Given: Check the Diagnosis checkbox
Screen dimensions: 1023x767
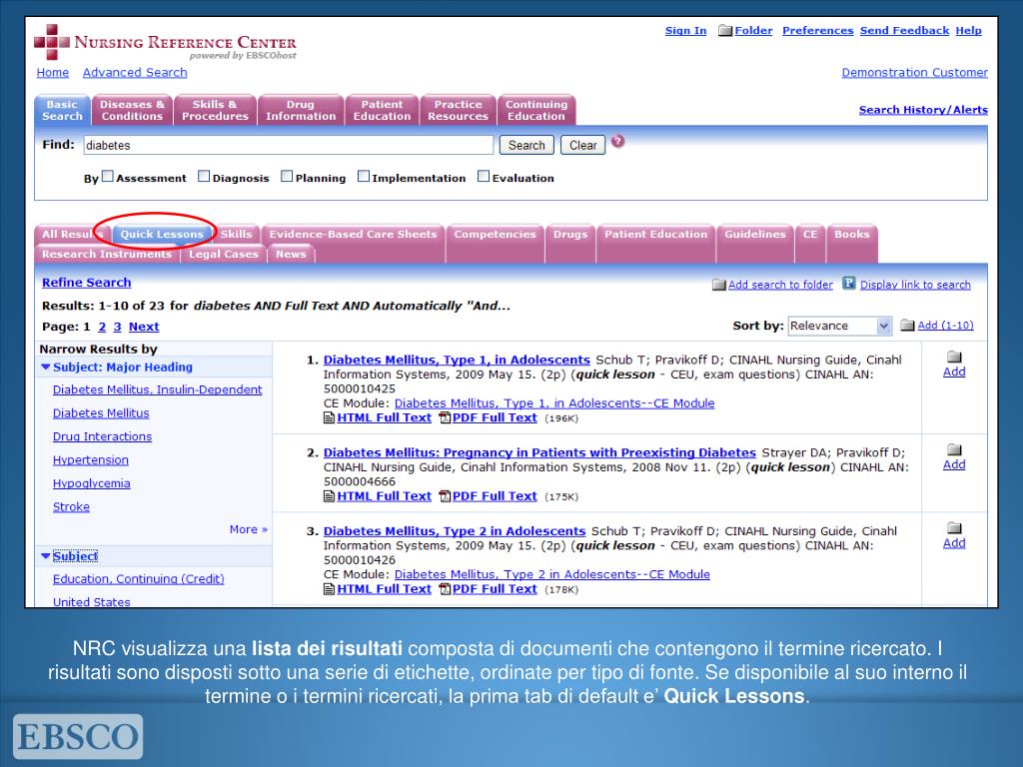Looking at the screenshot, I should coord(204,176).
